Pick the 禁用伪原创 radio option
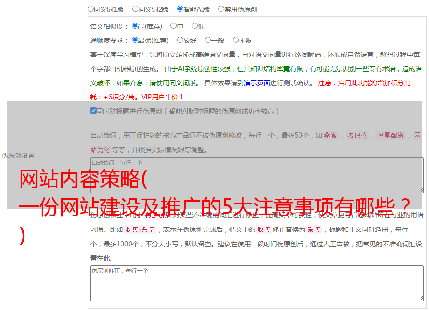Screen dimensions: 429x310 221,9
